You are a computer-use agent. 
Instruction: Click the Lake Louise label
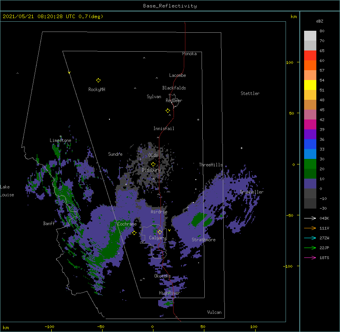(7, 191)
